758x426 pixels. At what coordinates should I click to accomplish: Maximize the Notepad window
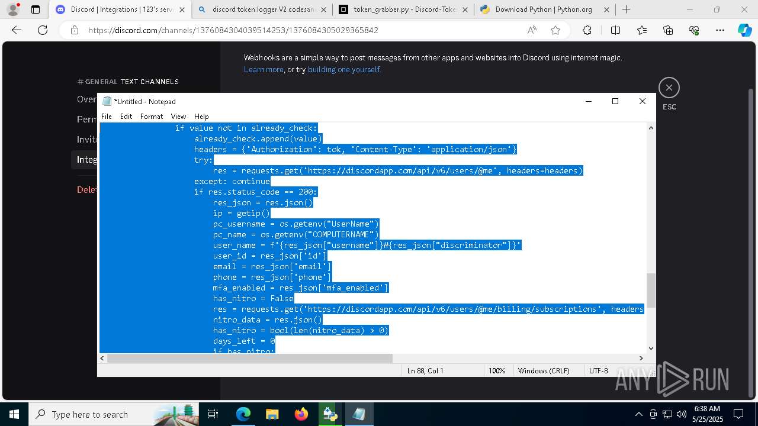point(615,101)
